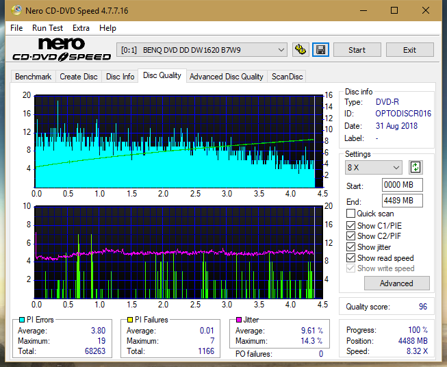Click the save floppy disk icon

pos(320,50)
